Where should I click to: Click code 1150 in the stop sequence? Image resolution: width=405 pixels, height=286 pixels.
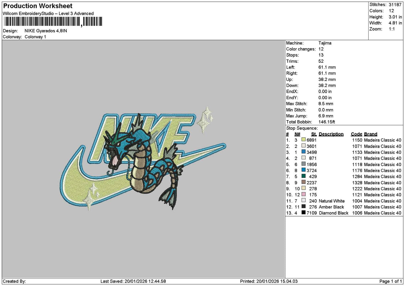(357, 140)
